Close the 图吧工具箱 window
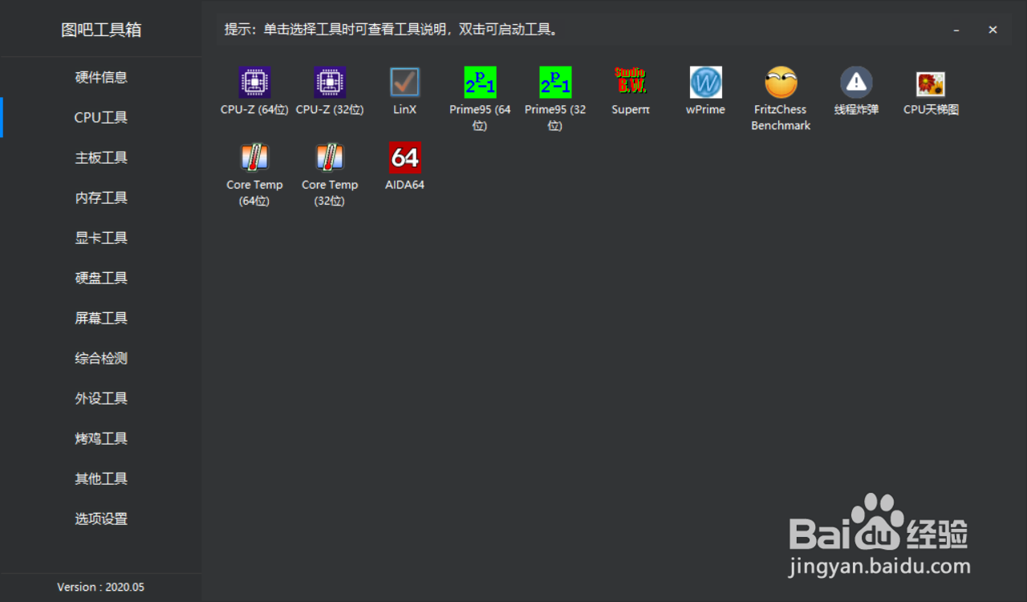 coord(992,30)
